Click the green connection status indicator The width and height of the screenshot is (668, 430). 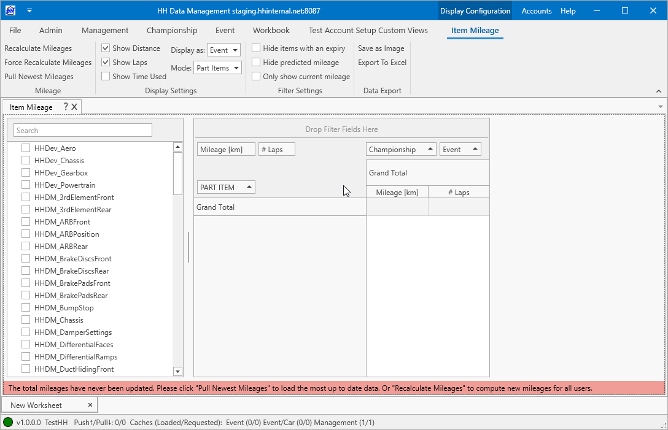tap(7, 423)
